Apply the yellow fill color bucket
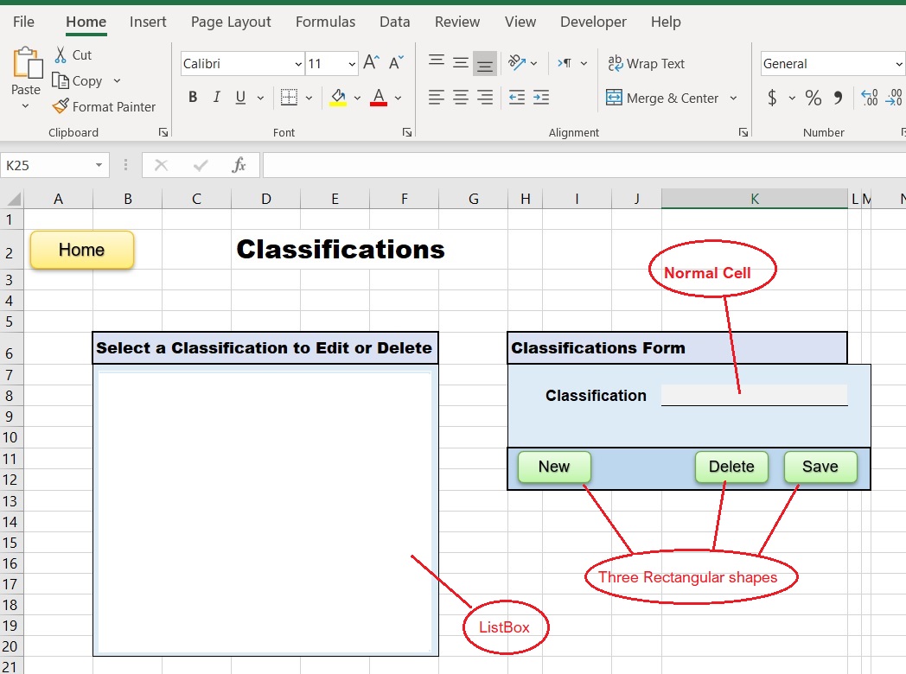Image resolution: width=906 pixels, height=674 pixels. 339,97
